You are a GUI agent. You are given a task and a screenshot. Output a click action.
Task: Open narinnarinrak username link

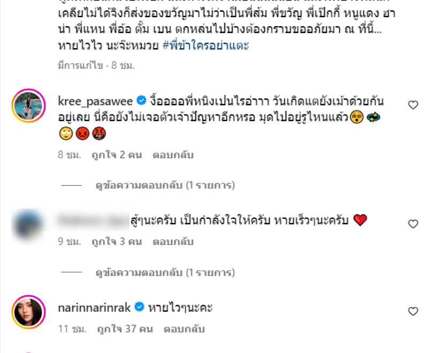tap(95, 308)
